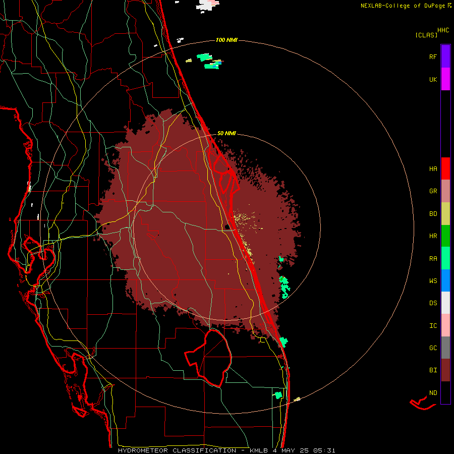Viewport: 454px width, 454px height.
Task: Click the BD legend label
Action: coord(433,214)
